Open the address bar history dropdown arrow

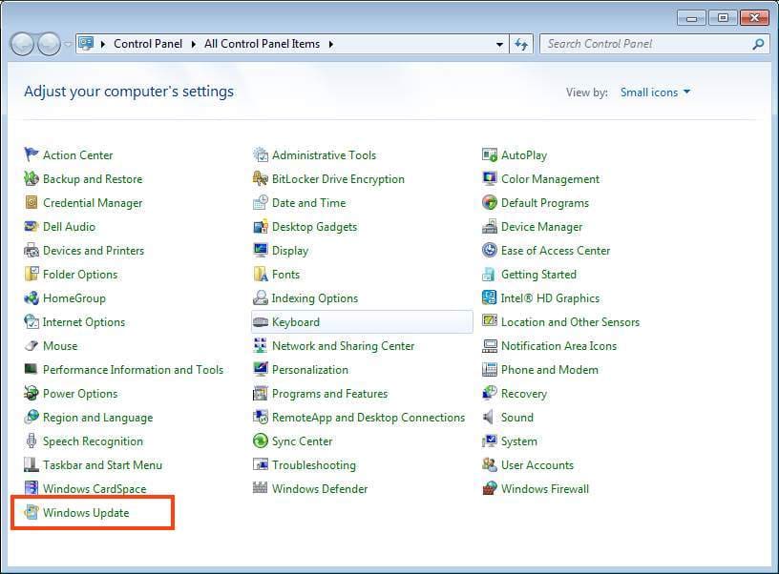pyautogui.click(x=500, y=44)
